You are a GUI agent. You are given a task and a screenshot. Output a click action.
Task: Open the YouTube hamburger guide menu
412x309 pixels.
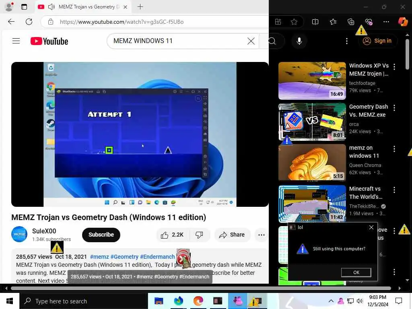16,41
